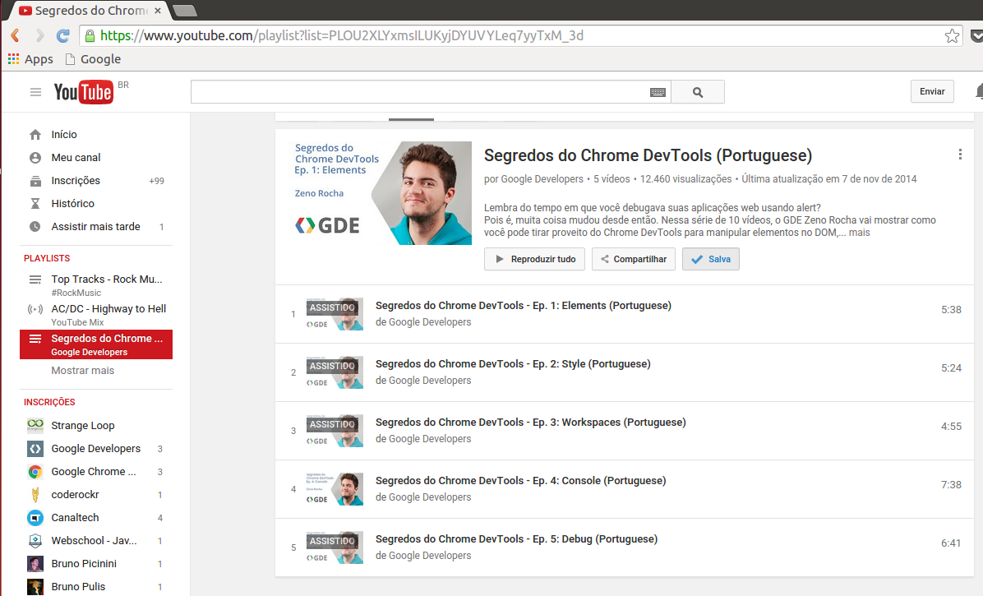Screen dimensions: 983x596
Task: Click Ep. 2 video thumbnail
Action: point(335,372)
